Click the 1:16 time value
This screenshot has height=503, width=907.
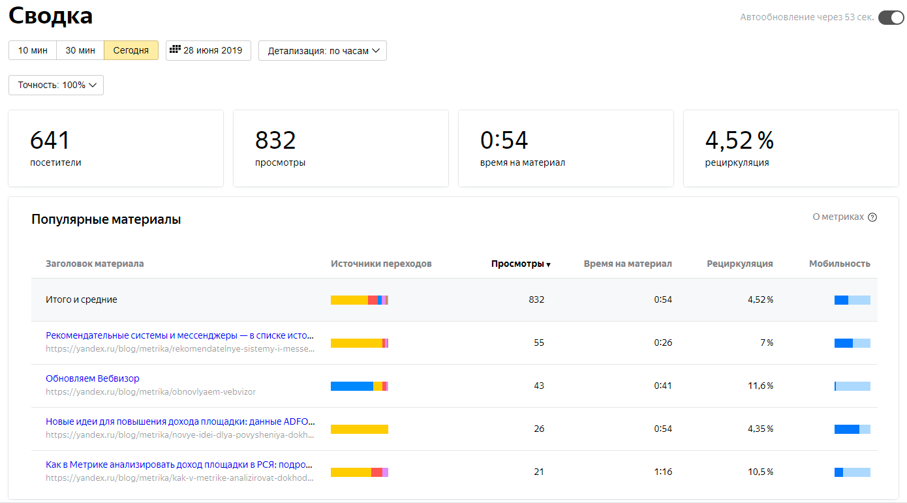click(663, 472)
